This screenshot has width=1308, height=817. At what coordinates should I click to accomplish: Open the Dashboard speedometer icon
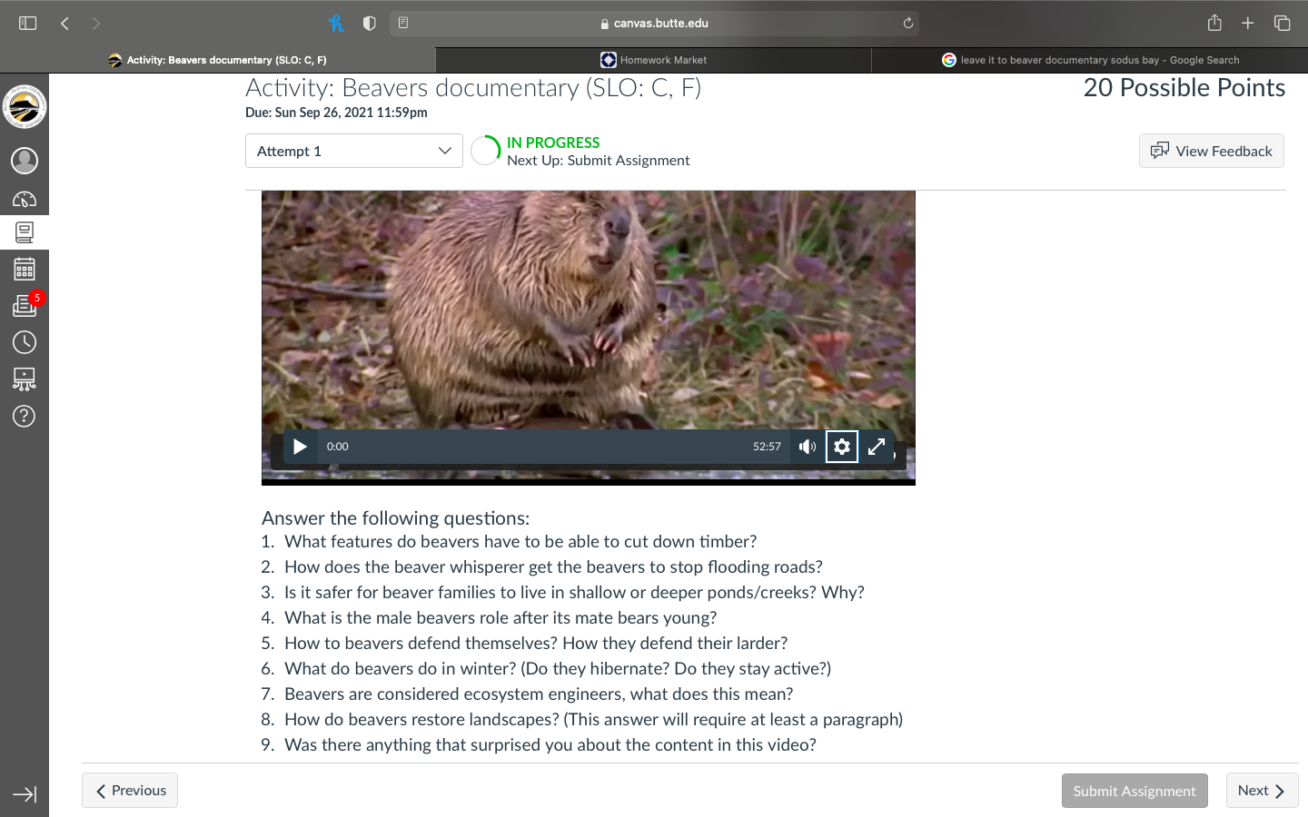point(25,199)
